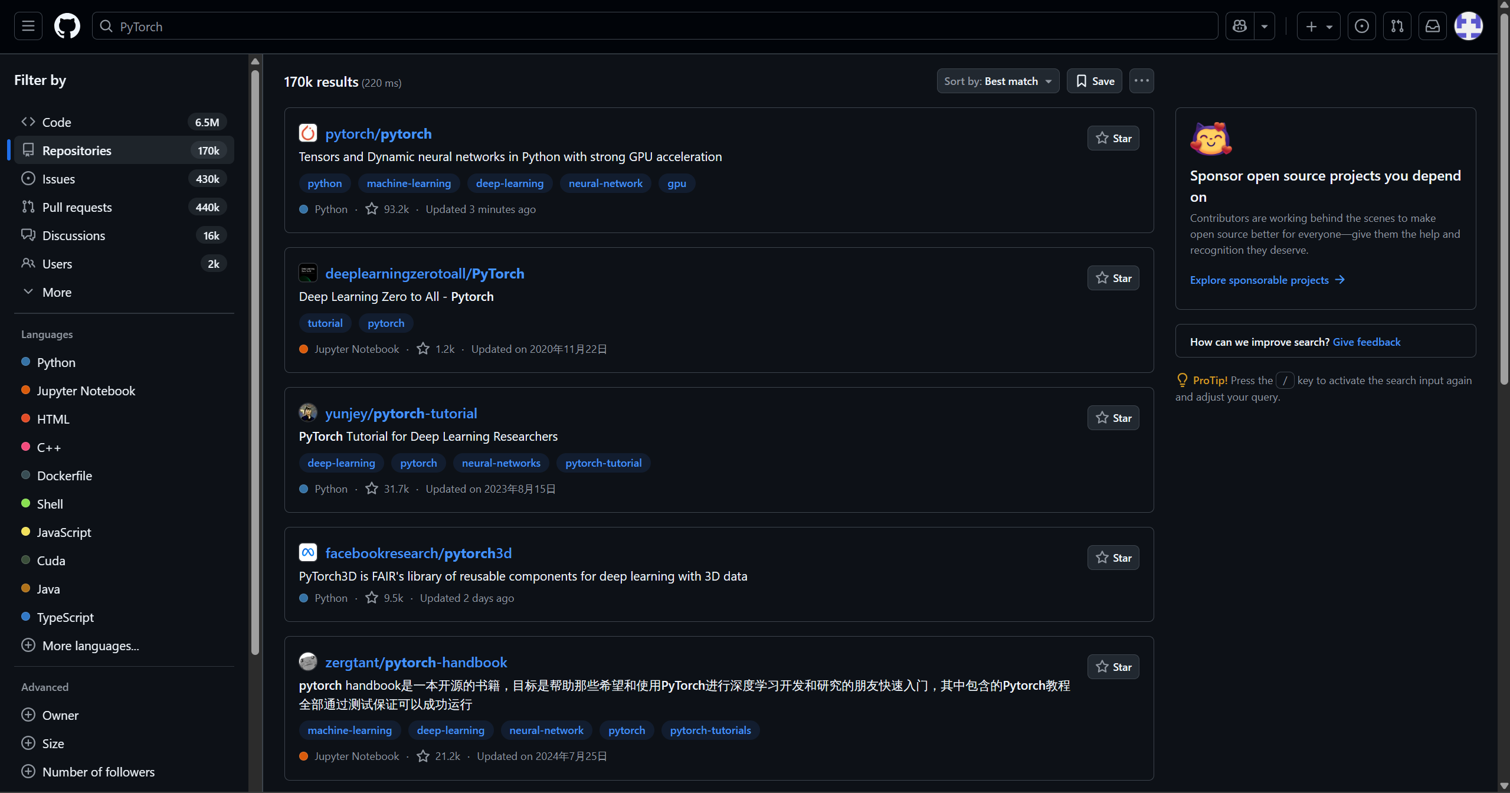Open the issues icon in header

pyautogui.click(x=1361, y=26)
